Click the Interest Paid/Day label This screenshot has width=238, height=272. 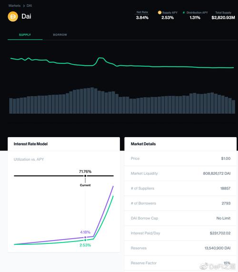point(145,233)
